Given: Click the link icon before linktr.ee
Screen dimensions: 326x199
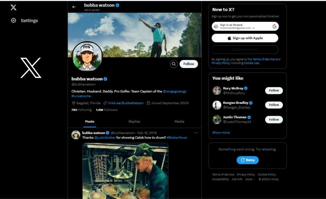Looking at the screenshot, I should point(105,103).
